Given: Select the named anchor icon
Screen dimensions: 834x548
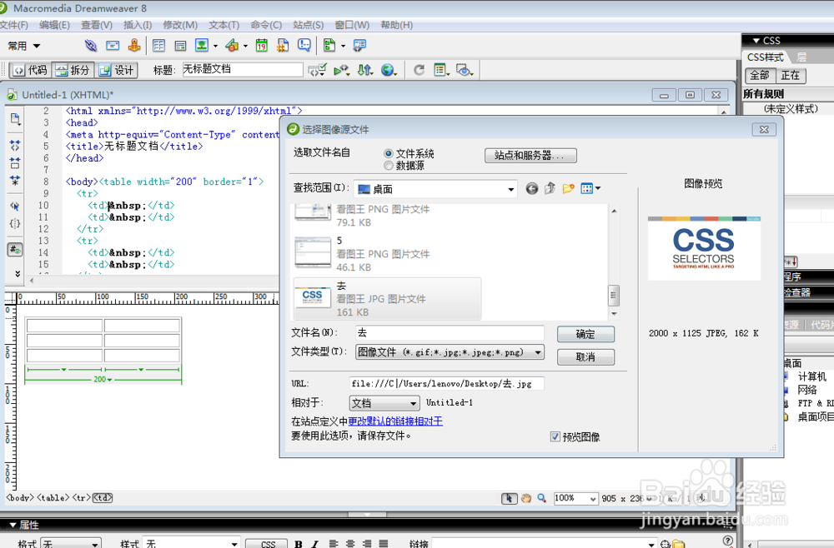Looking at the screenshot, I should point(133,45).
